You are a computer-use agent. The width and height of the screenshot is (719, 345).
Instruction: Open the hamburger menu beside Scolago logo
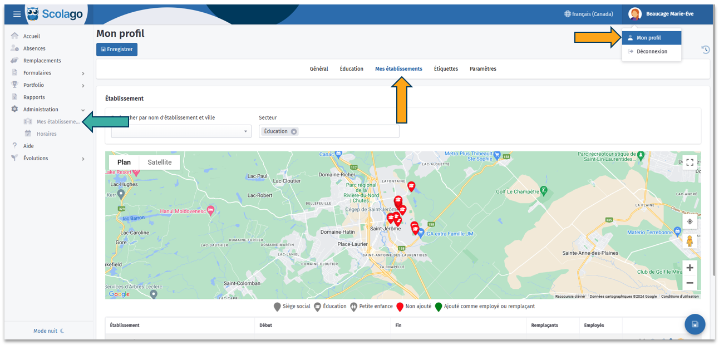[x=17, y=14]
